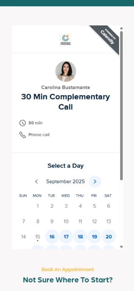This screenshot has width=134, height=291.
Task: Select September 17 on the calendar
Action: 66,237
